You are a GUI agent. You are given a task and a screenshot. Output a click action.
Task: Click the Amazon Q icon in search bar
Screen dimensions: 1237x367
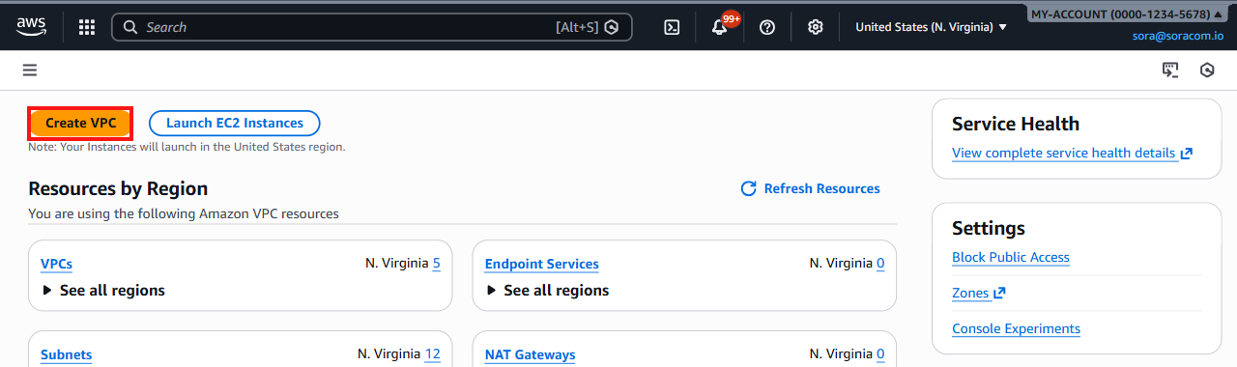point(612,27)
